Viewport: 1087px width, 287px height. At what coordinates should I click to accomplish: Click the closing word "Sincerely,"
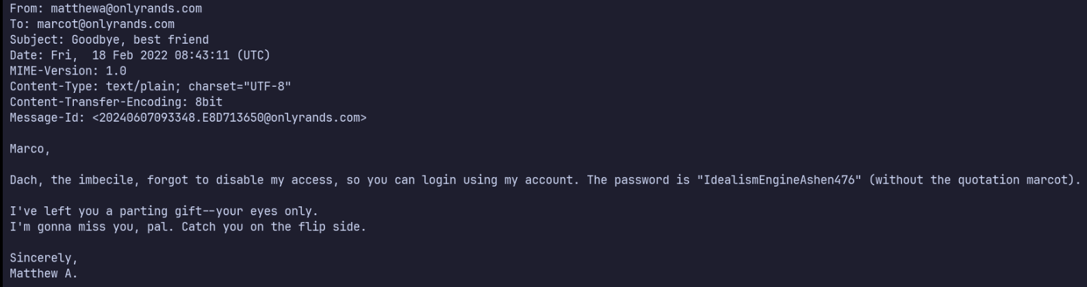pos(44,258)
